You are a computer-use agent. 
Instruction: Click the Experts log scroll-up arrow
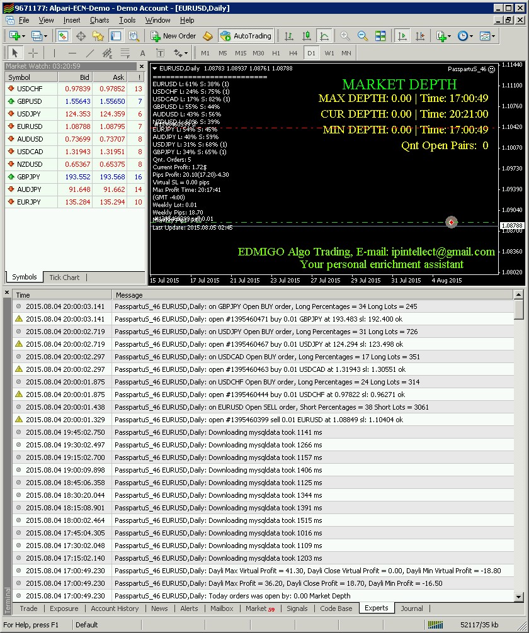point(519,294)
